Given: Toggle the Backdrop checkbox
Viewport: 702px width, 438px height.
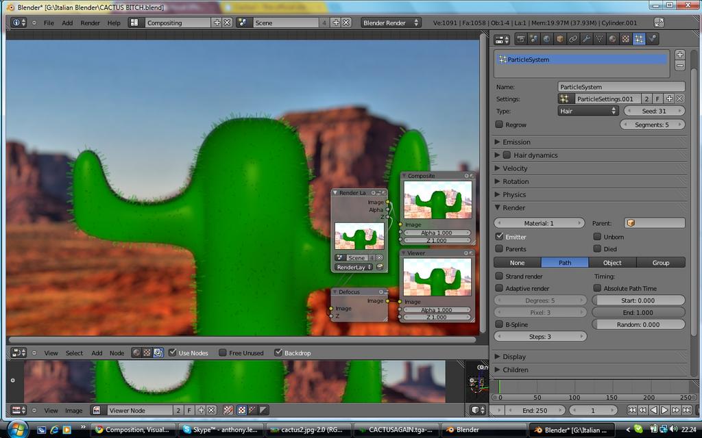Looking at the screenshot, I should [x=278, y=352].
